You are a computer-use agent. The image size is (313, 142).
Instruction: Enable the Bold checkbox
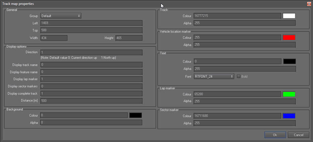click(239, 76)
